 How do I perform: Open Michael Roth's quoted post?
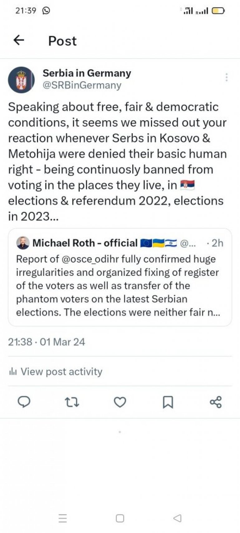(x=120, y=285)
